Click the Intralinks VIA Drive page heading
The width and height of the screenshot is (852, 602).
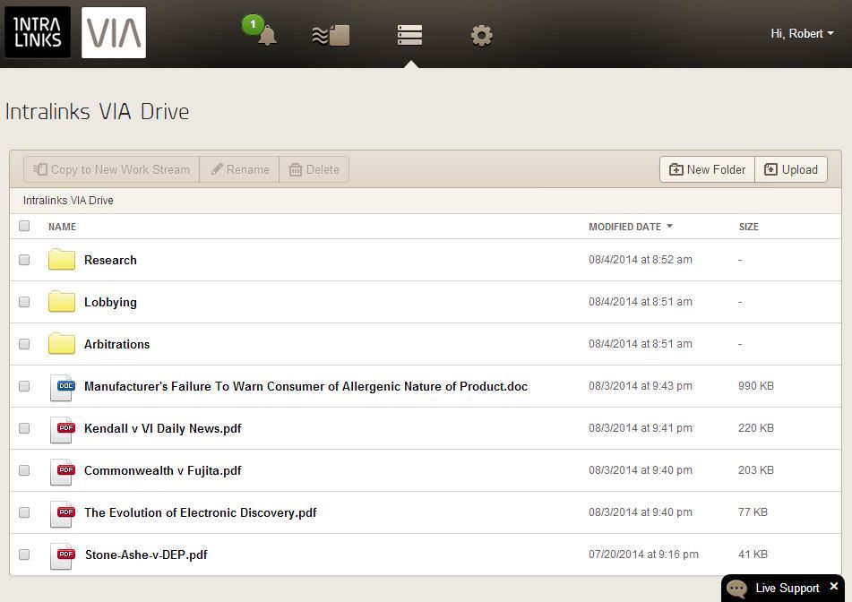pos(98,111)
